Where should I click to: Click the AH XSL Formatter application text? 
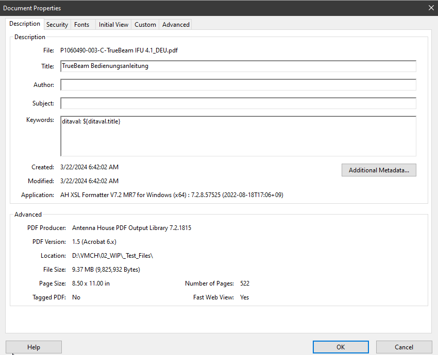[172, 195]
